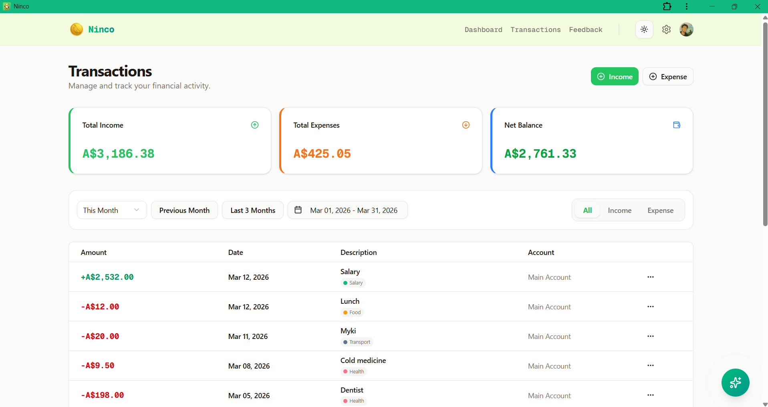Add new Expense button
Viewport: 768px width, 407px height.
click(668, 76)
